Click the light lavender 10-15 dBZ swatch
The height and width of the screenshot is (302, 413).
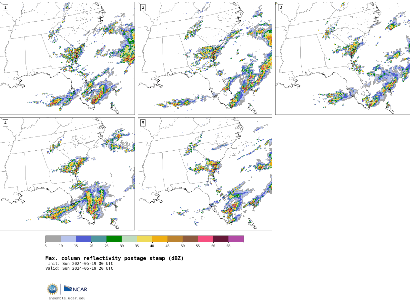click(x=68, y=239)
